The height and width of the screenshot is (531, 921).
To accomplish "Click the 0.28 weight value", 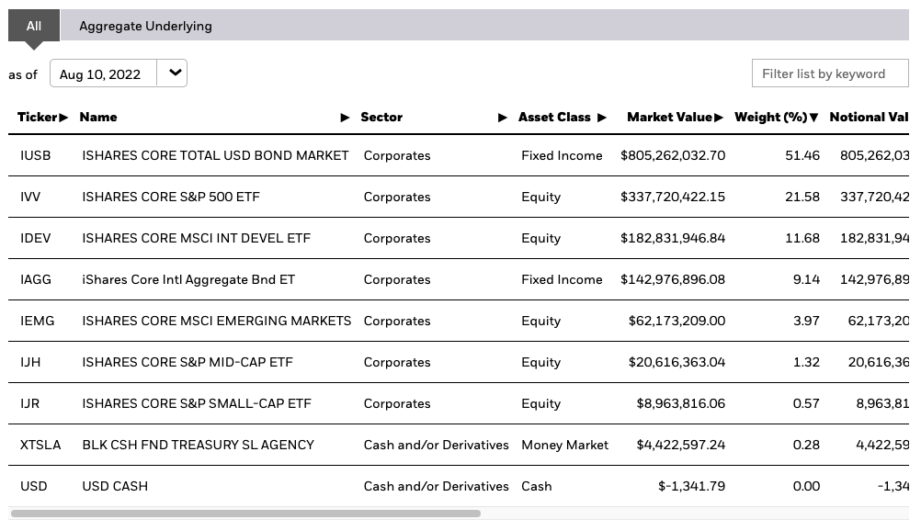I will coord(806,445).
